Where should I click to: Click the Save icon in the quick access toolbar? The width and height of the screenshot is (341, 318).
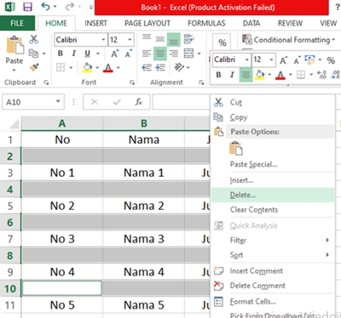[x=27, y=7]
